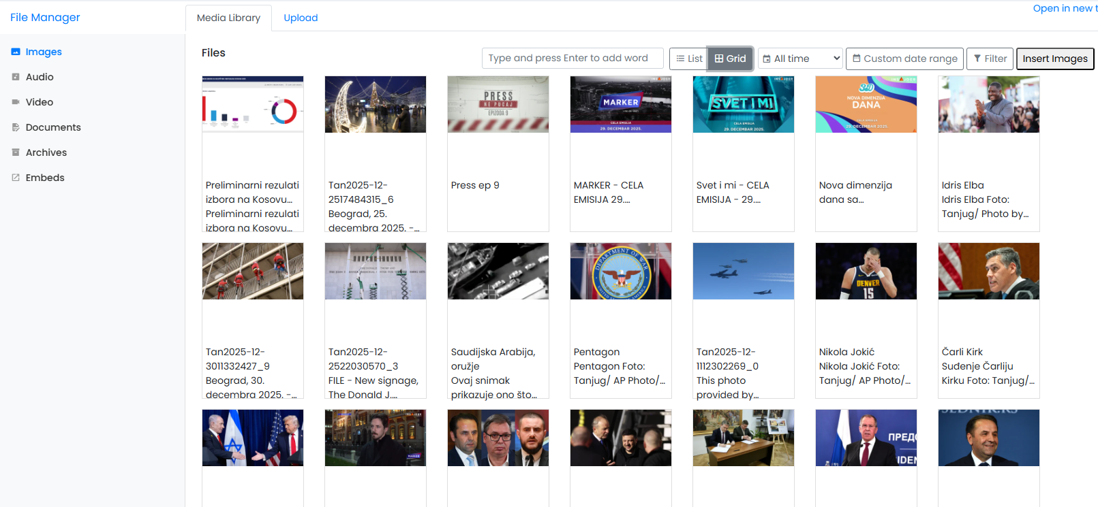Select the men in dark coats thumbnail

621,438
